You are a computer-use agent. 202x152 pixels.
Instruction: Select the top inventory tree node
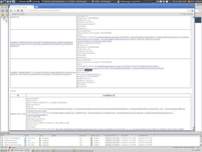(x=4, y=18)
